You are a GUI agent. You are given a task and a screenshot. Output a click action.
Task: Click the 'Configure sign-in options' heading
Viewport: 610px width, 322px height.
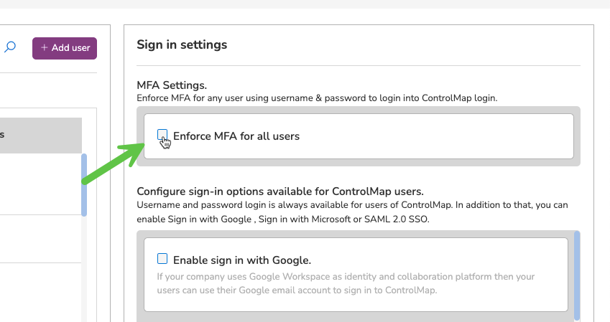[x=280, y=191]
